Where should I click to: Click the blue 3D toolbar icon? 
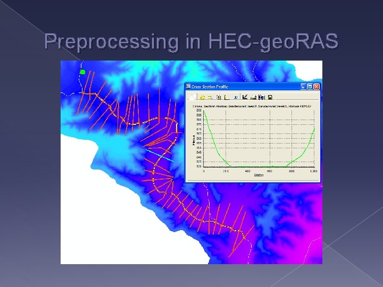[x=236, y=97]
